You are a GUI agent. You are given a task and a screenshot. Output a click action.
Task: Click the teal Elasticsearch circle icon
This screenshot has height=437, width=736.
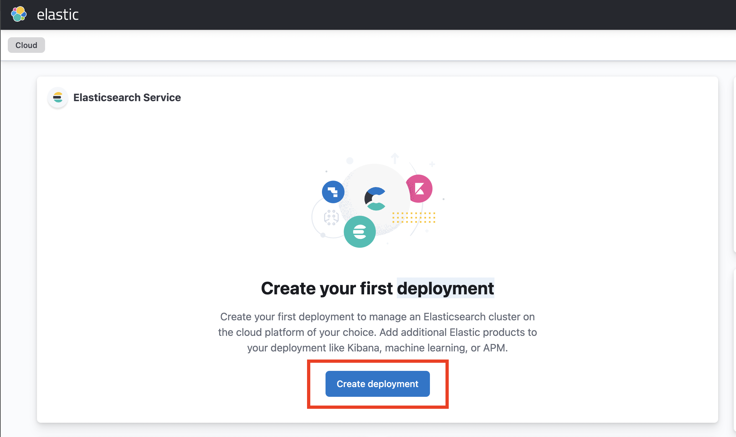point(360,232)
